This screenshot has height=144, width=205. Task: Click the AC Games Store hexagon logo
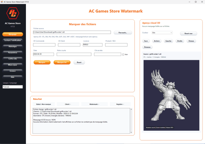13,13
